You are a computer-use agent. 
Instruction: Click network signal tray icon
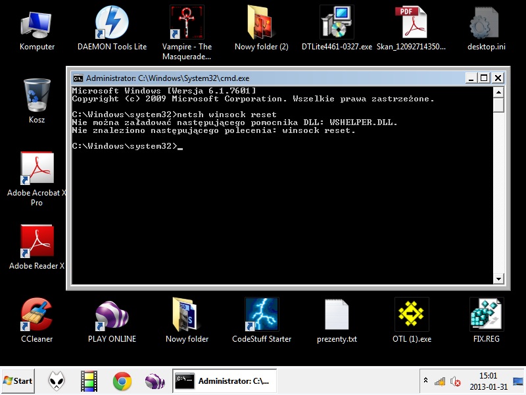click(440, 381)
